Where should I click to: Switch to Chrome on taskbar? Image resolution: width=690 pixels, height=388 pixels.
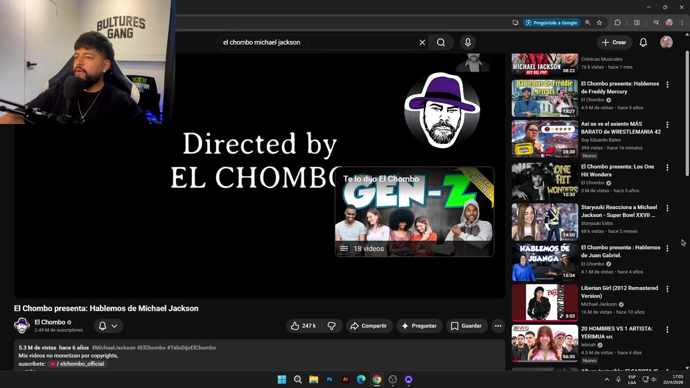[x=377, y=379]
